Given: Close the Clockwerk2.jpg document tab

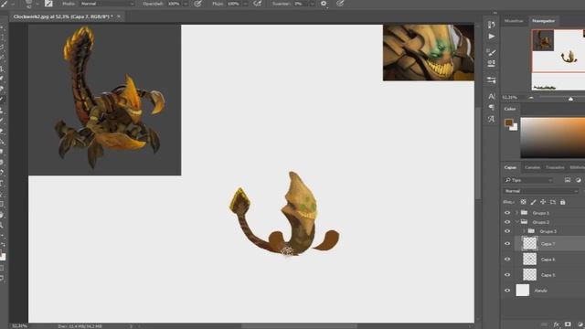Looking at the screenshot, I should (x=119, y=16).
